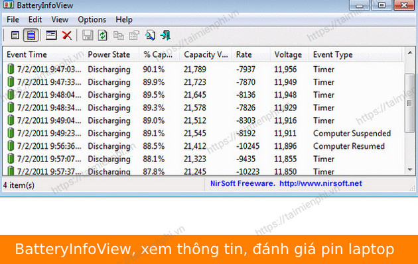Open the View menu

(60, 19)
